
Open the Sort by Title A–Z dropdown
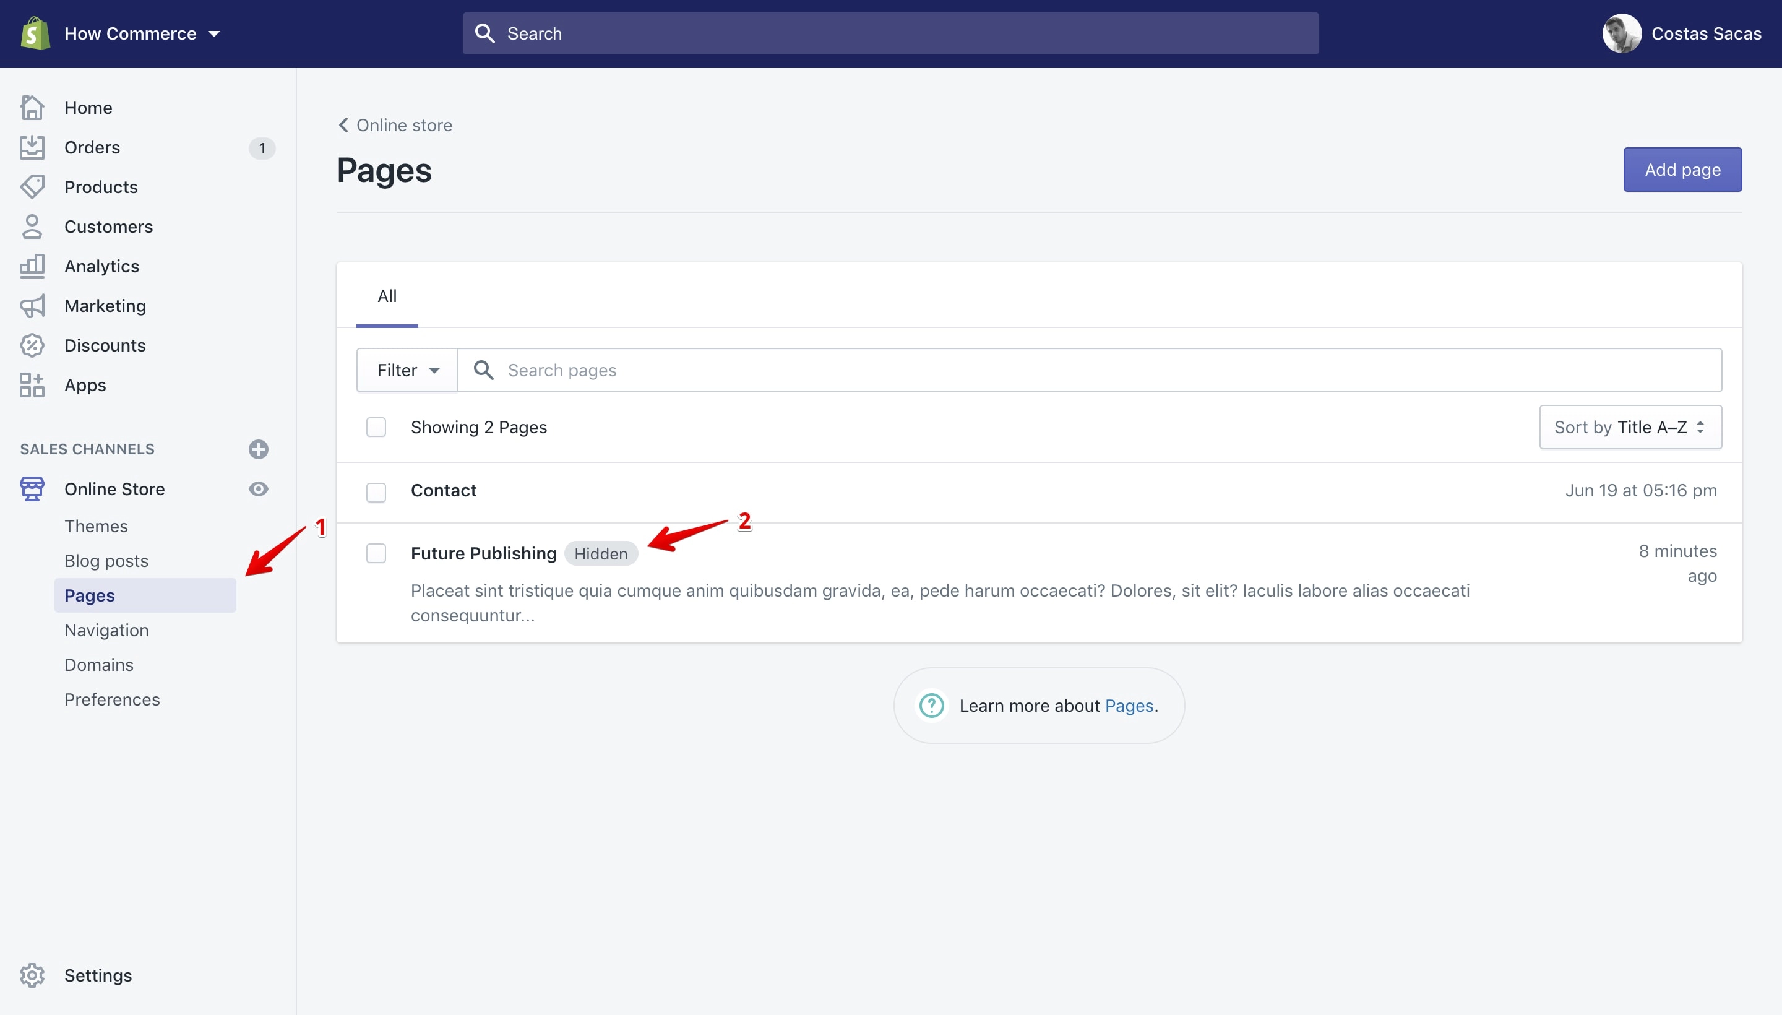coord(1630,427)
